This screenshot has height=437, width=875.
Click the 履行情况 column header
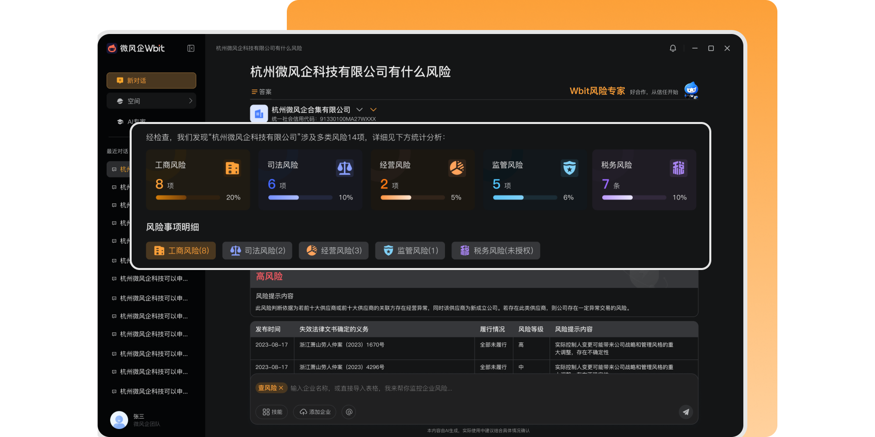pos(493,329)
